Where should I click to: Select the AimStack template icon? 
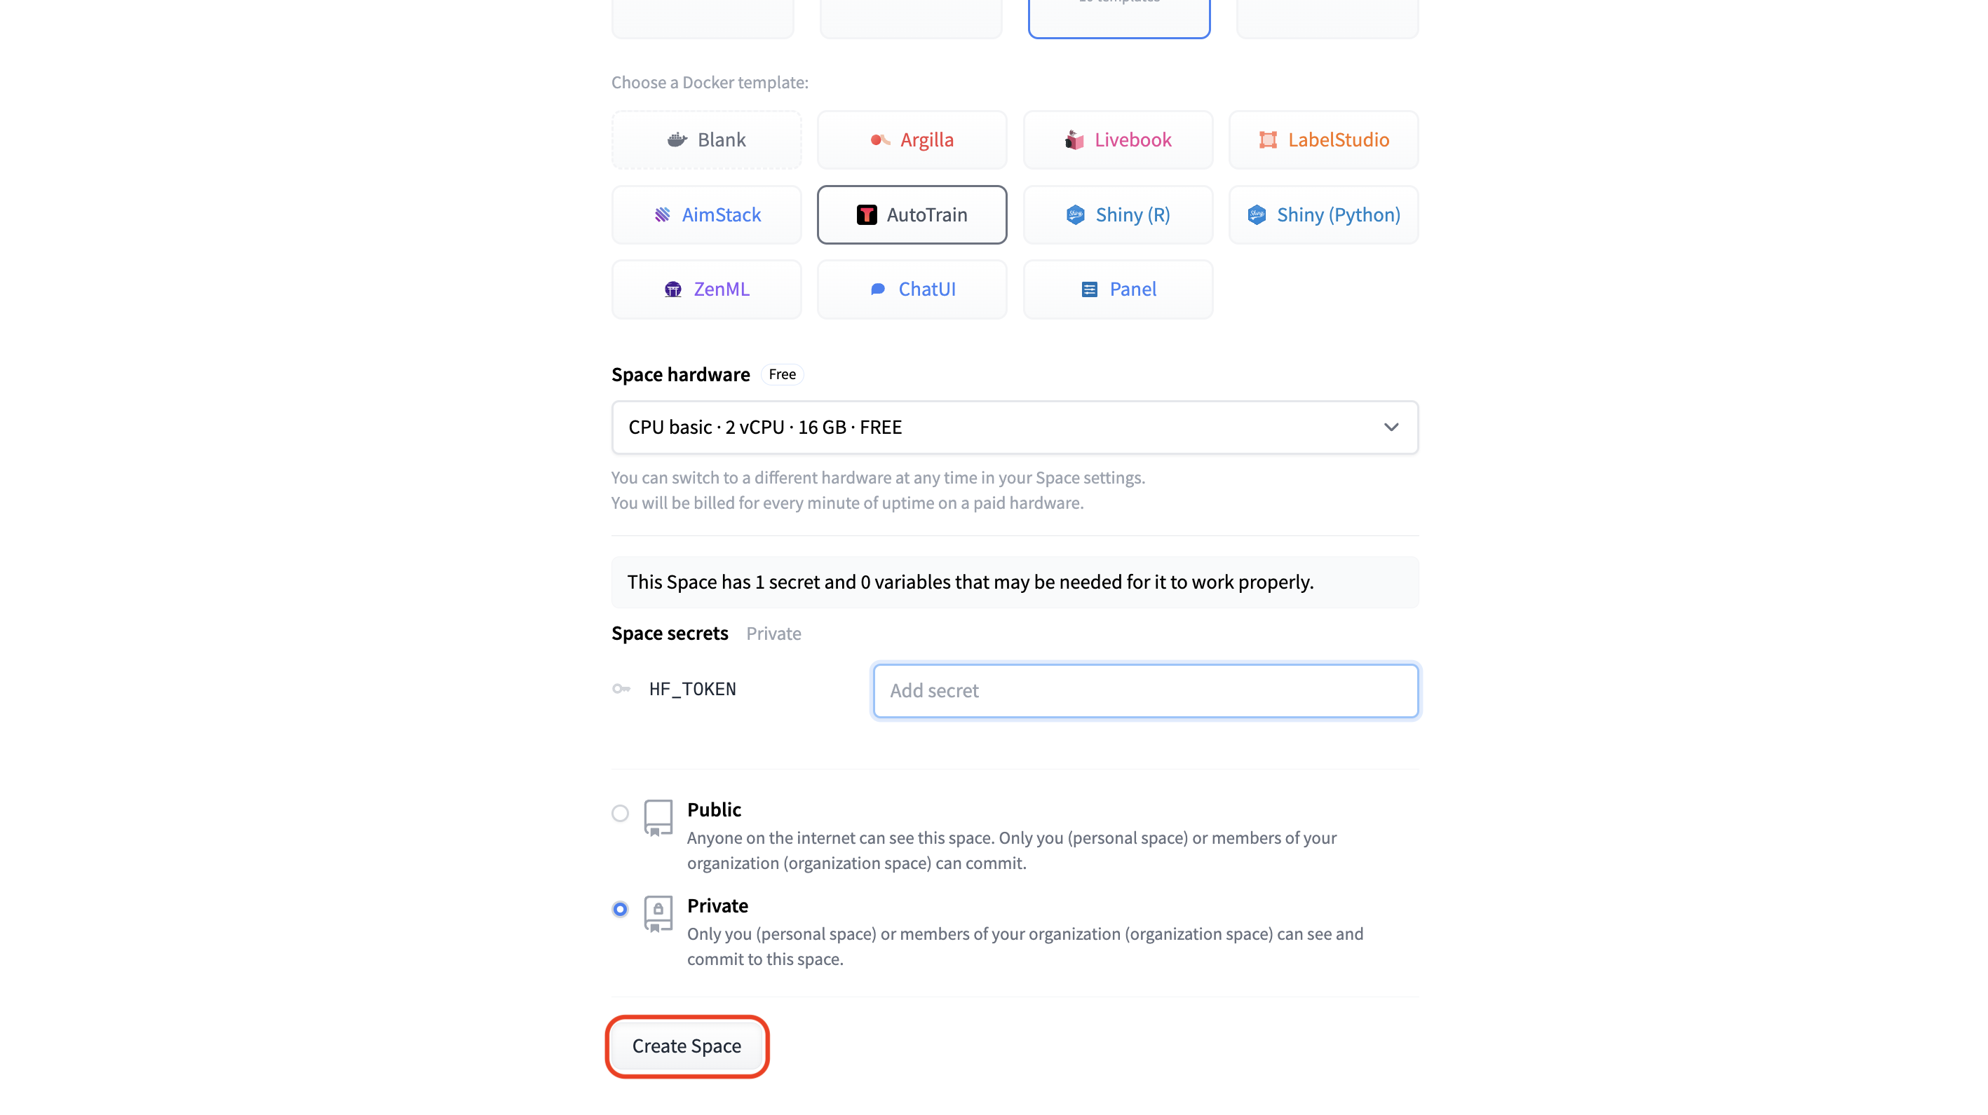click(x=662, y=214)
